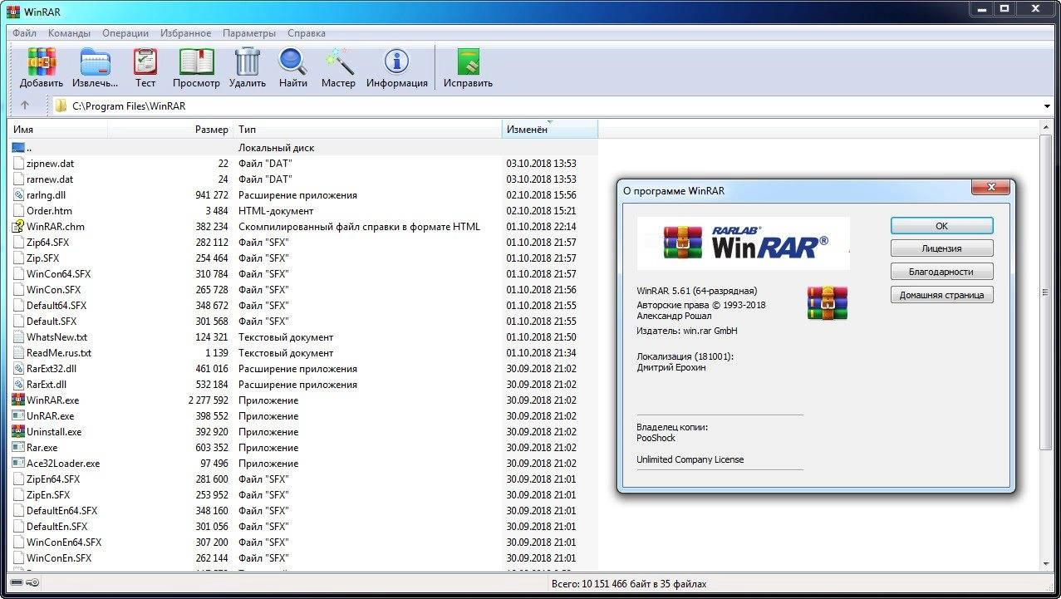Click the WinRAR logo banner in About dialog

(x=743, y=243)
